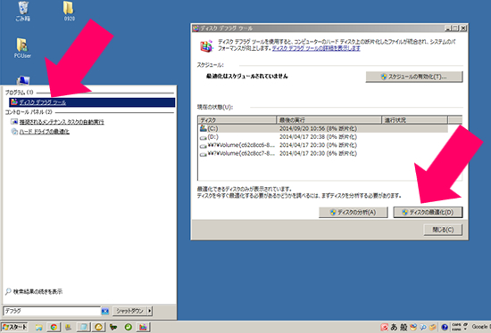Expand the shutdown options arrow
This screenshot has height=333, width=491.
150,311
